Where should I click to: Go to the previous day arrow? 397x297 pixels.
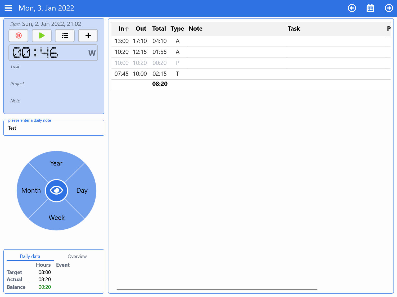coord(352,8)
